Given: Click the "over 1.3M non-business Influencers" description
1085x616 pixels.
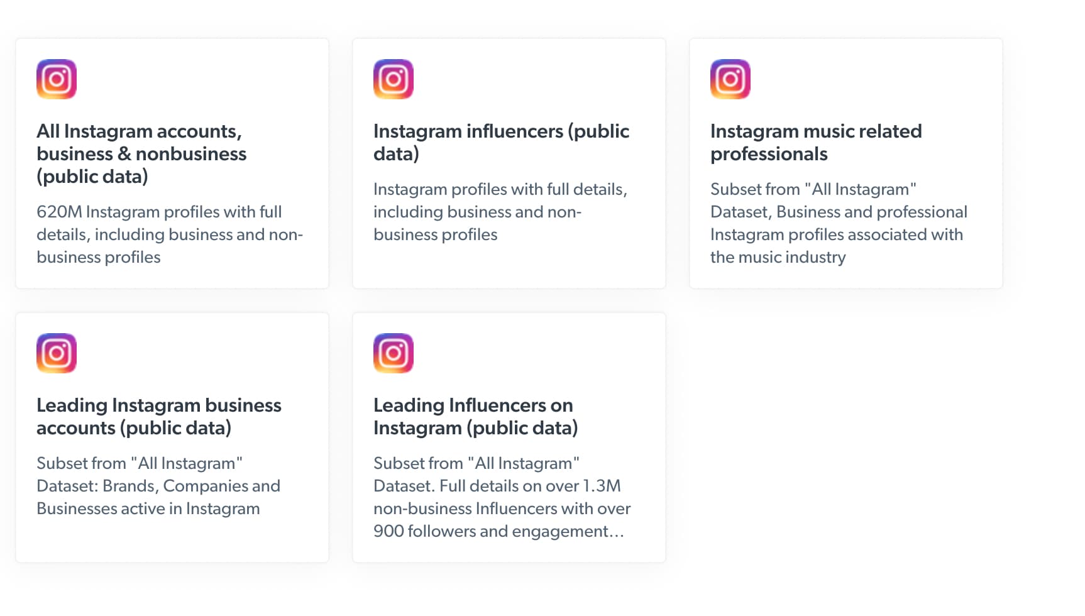Looking at the screenshot, I should (502, 497).
